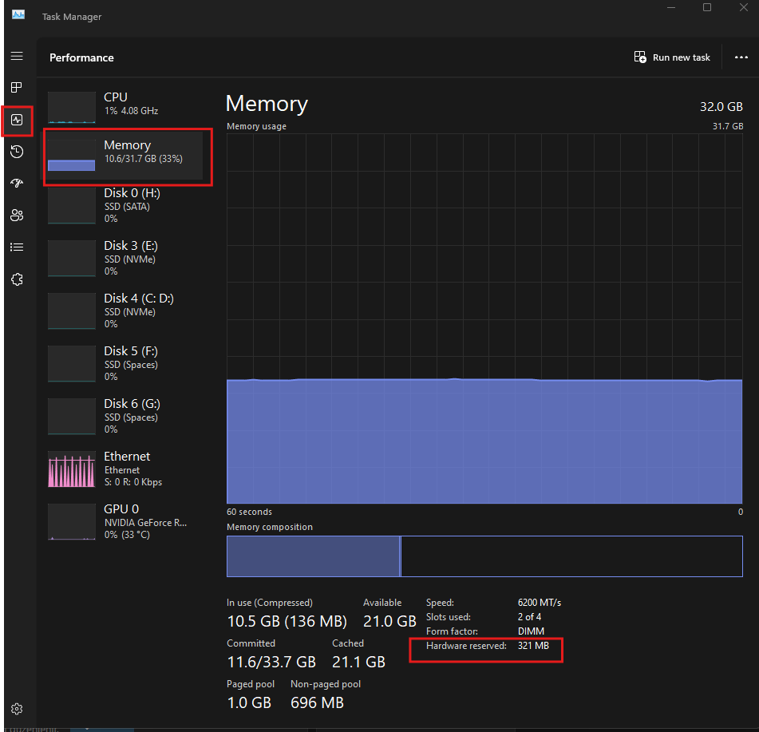Switch to the Users page icon
The width and height of the screenshot is (759, 732).
(x=17, y=215)
